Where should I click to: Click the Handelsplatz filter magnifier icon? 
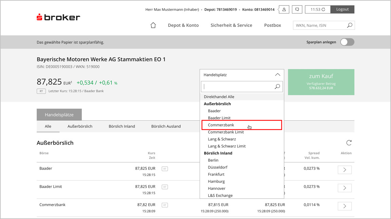pos(277,86)
